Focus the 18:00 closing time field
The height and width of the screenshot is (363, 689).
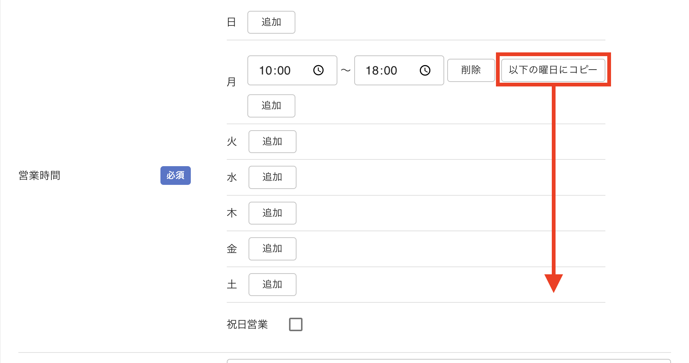pyautogui.click(x=386, y=70)
